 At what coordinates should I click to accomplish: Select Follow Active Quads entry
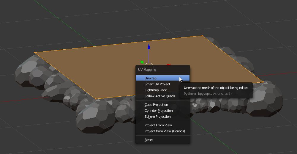(x=160, y=96)
